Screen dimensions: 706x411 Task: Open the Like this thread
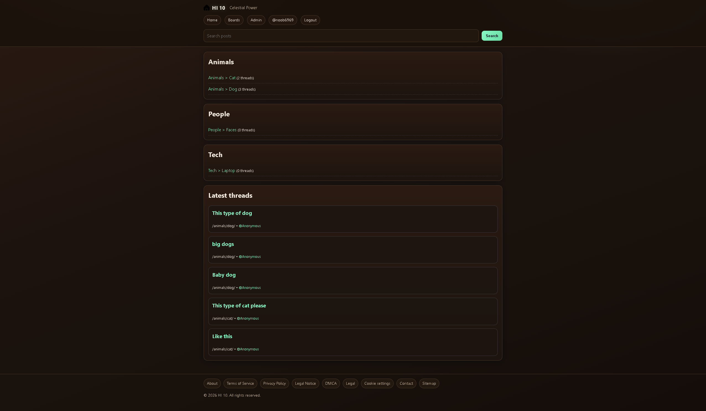222,336
